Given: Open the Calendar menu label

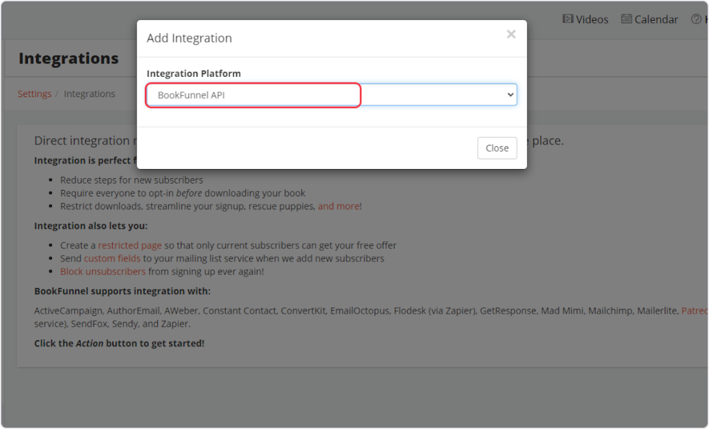Looking at the screenshot, I should (x=656, y=19).
